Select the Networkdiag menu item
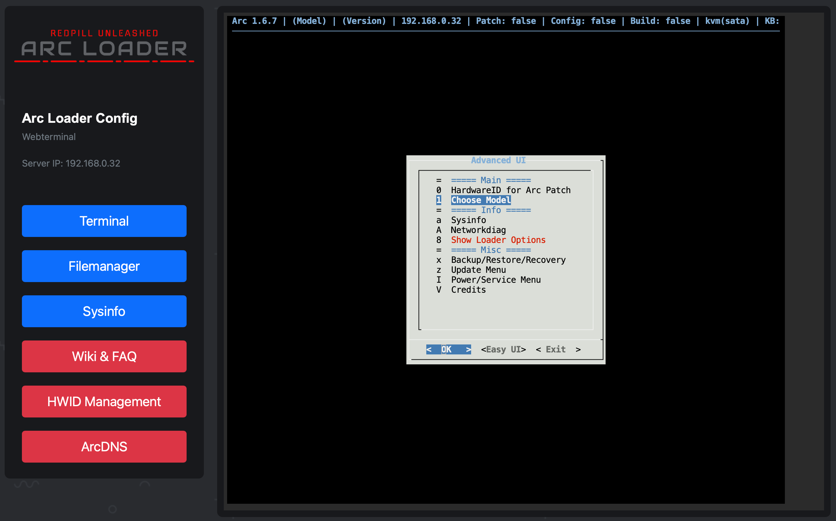 coord(478,230)
